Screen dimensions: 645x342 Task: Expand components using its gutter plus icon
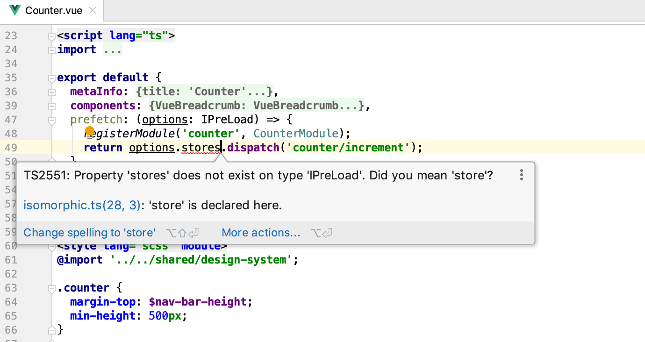pyautogui.click(x=52, y=106)
